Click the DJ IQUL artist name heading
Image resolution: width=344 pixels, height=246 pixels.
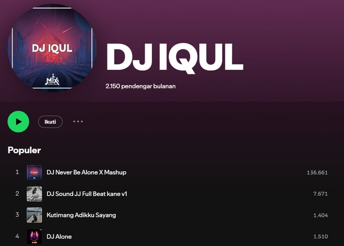click(175, 57)
